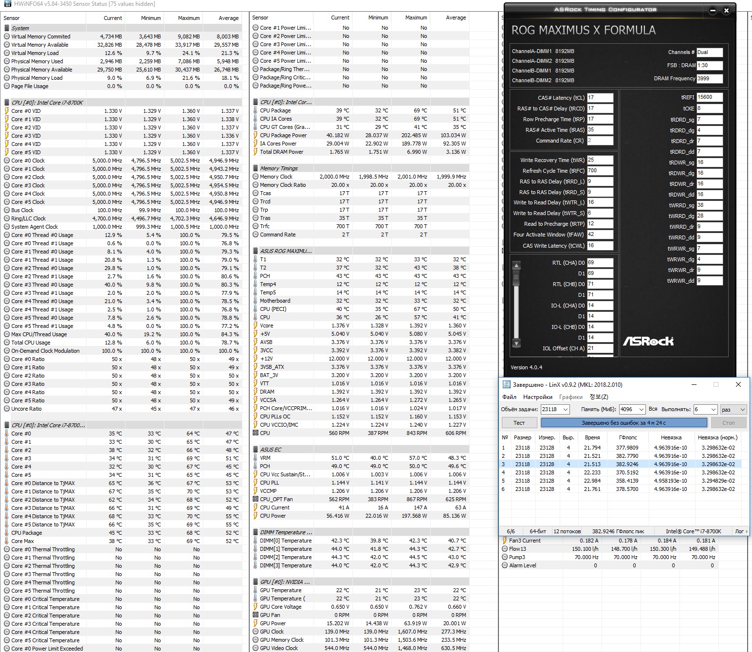
Task: Minimize the ASRock Timing Configurator window
Action: click(712, 10)
